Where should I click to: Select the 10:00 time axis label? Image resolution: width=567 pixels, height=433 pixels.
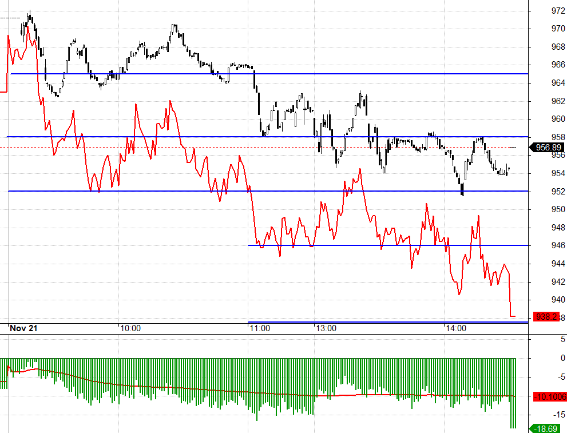coord(130,328)
